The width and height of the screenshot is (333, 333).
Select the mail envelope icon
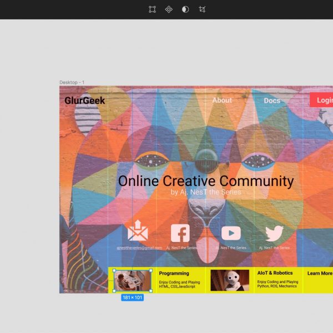coord(138,231)
